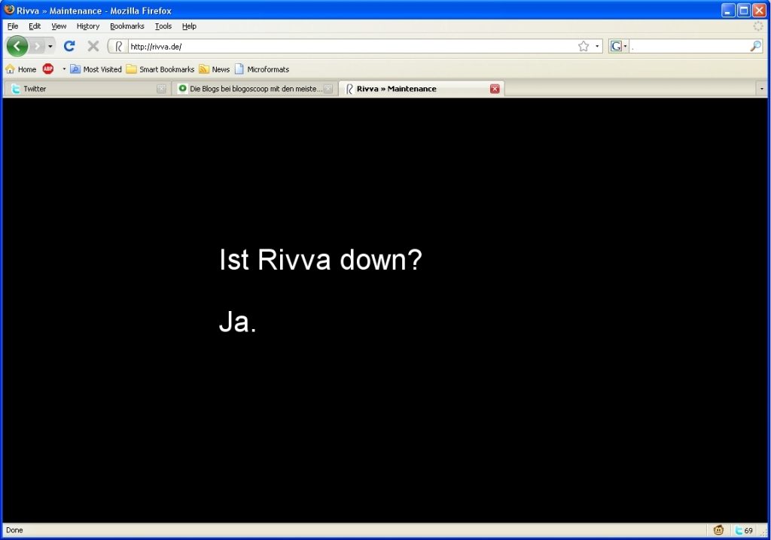Maximize the Firefox window
This screenshot has height=540, width=771.
click(x=743, y=10)
